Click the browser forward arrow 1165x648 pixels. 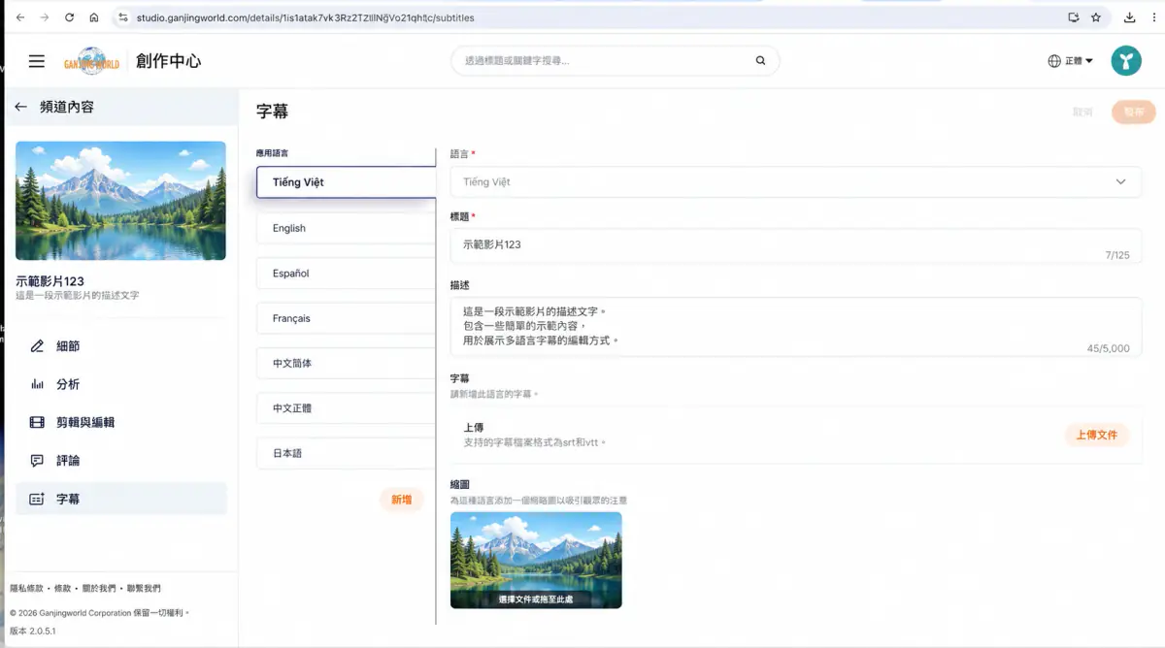[45, 17]
